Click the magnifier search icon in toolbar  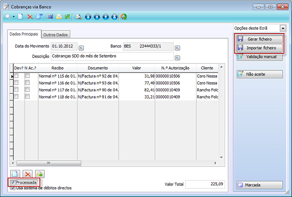click(x=8, y=17)
